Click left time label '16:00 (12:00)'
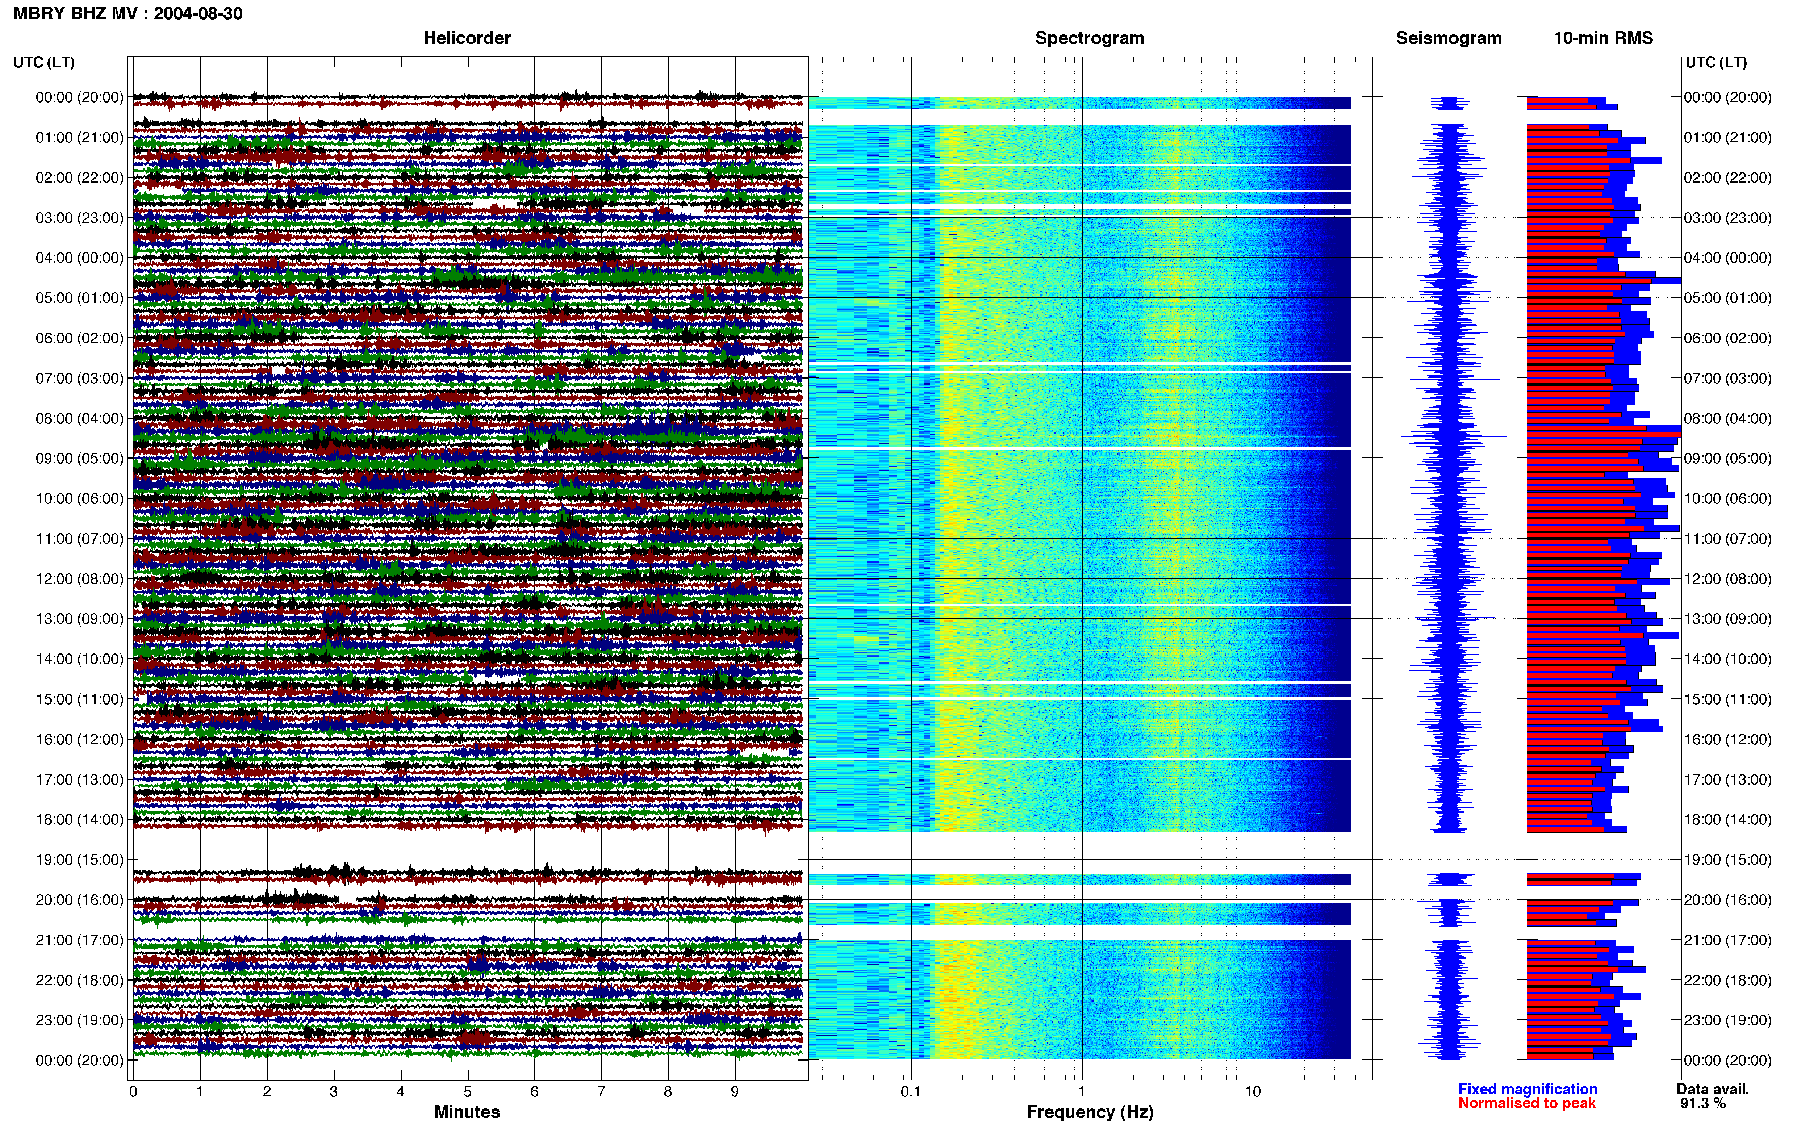The image size is (1818, 1137). click(x=80, y=739)
